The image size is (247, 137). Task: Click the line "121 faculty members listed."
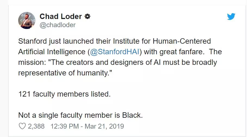point(64,94)
